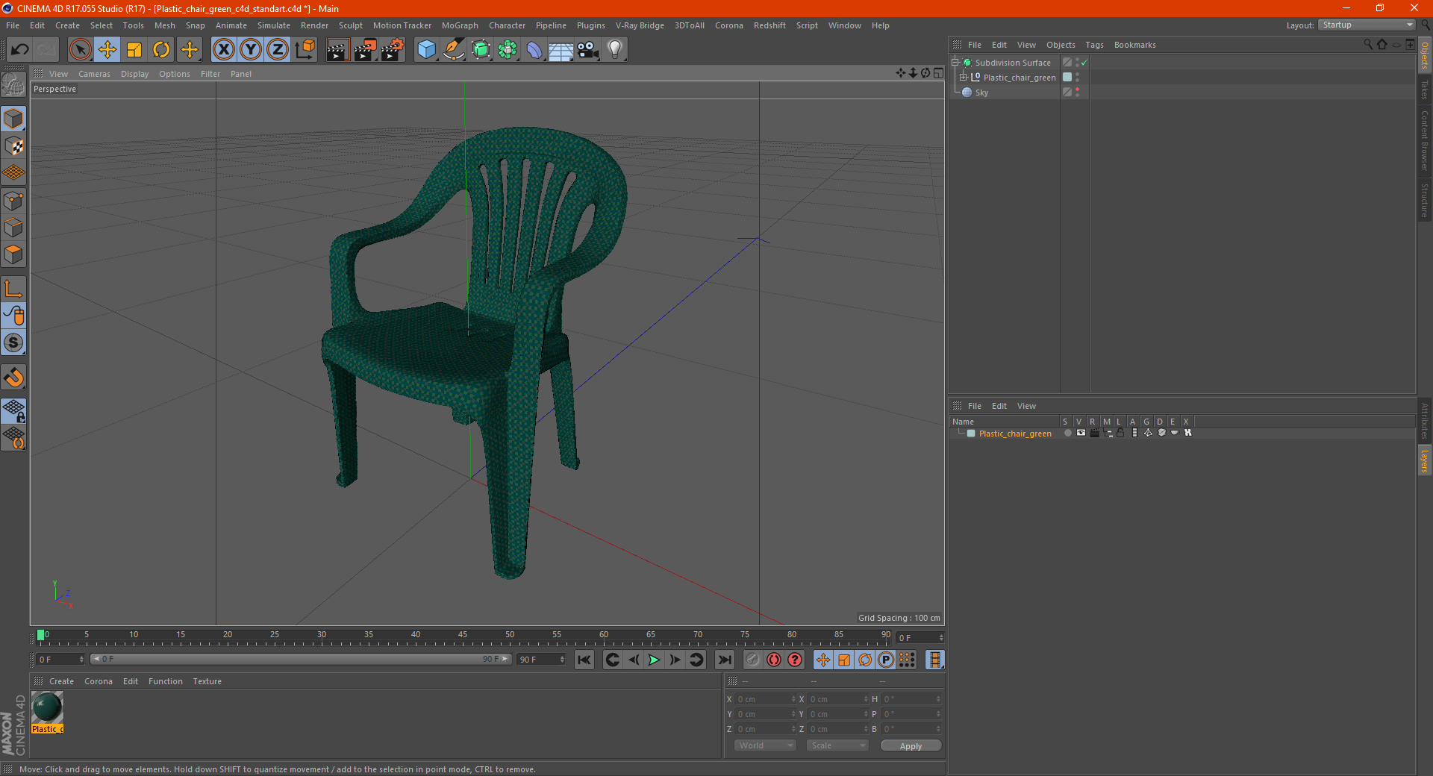Toggle layer render flag for Plastic_chair_green
The height and width of the screenshot is (776, 1433).
[1094, 433]
